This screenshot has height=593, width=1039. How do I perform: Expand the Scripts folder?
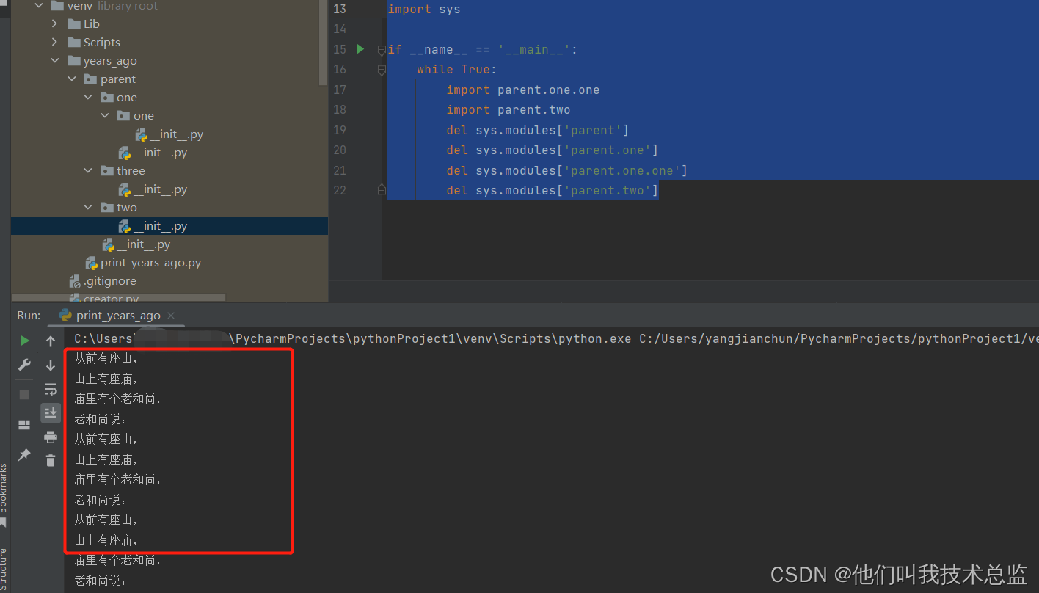point(55,42)
